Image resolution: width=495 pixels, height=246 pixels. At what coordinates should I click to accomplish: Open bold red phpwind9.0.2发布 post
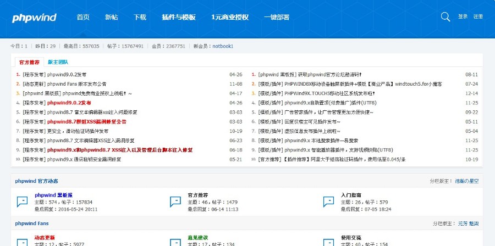click(69, 103)
